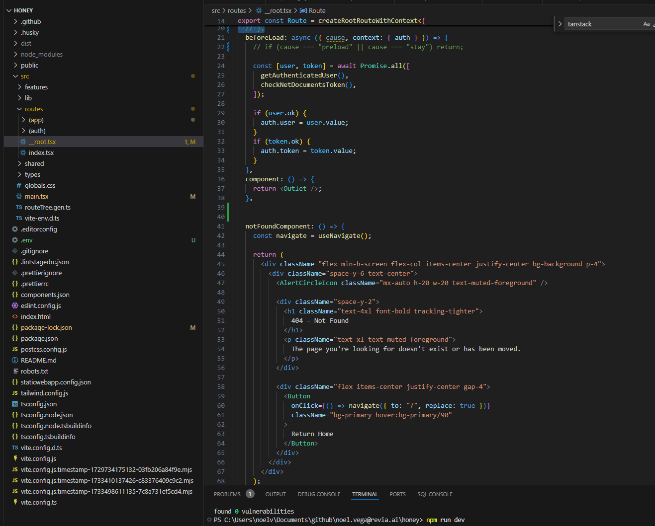Collapse the src folder
655x526 pixels.
coord(15,76)
